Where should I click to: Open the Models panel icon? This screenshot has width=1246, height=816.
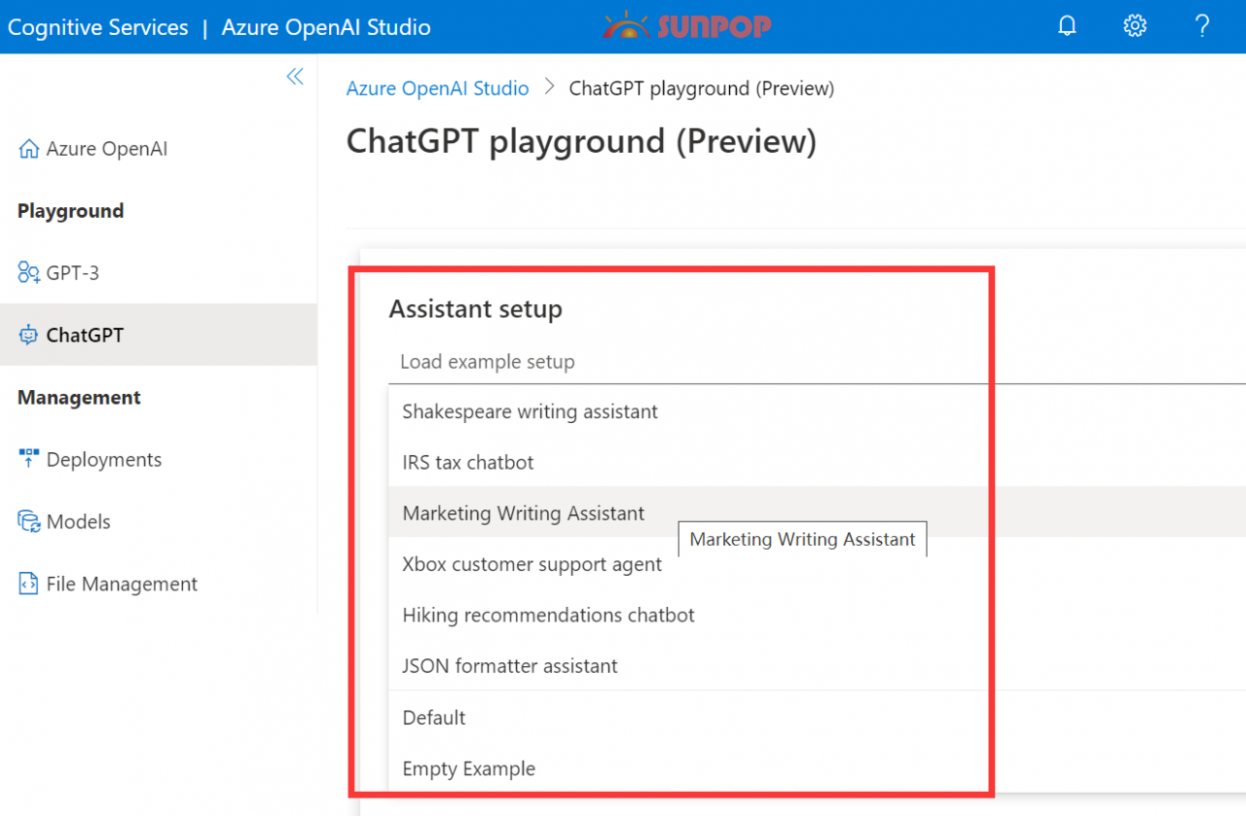(28, 521)
